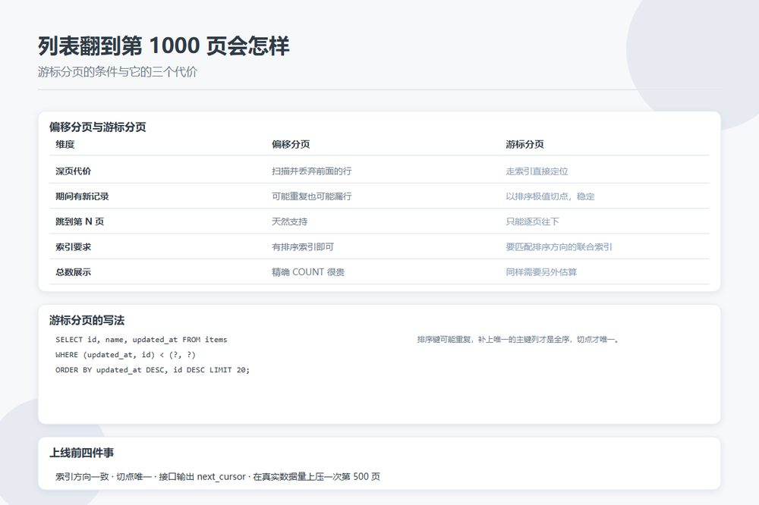Click the cell '有排序索引即可'
This screenshot has height=505, width=759.
click(x=303, y=246)
